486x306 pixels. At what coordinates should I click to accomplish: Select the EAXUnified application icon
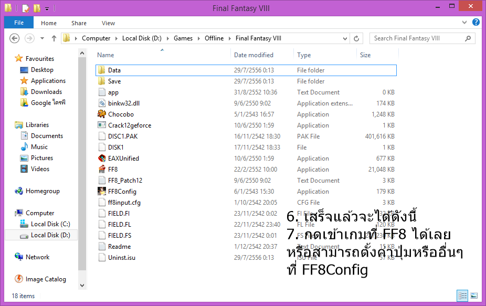[x=102, y=158]
